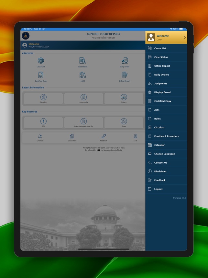The width and height of the screenshot is (208, 278).
Task: Select Acts in side menu
Action: (x=166, y=110)
